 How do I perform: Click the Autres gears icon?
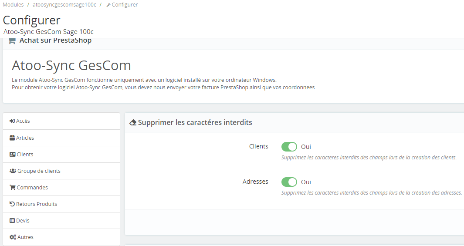coord(13,237)
